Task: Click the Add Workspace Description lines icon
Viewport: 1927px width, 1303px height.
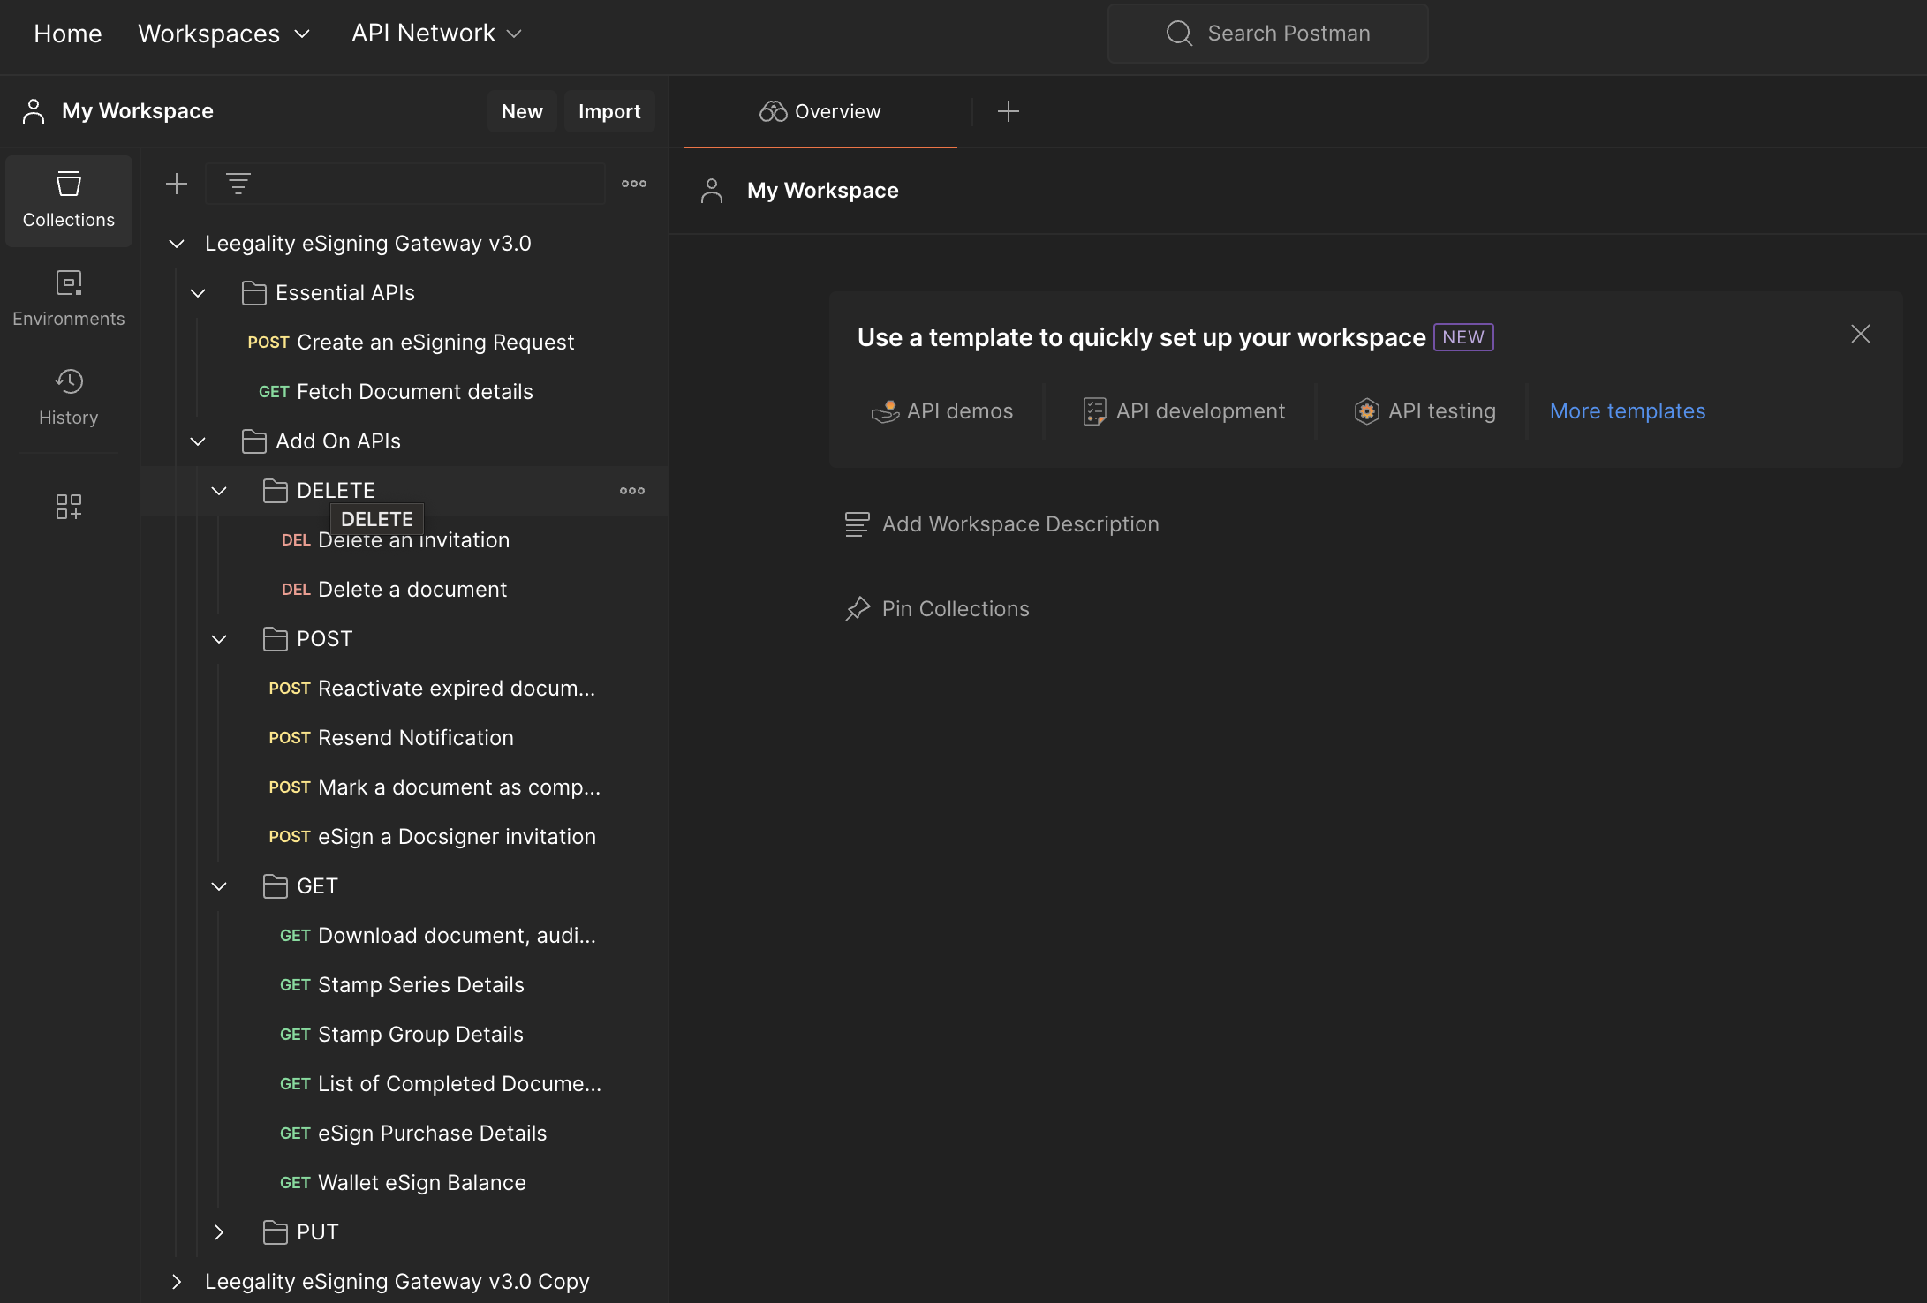Action: click(857, 524)
